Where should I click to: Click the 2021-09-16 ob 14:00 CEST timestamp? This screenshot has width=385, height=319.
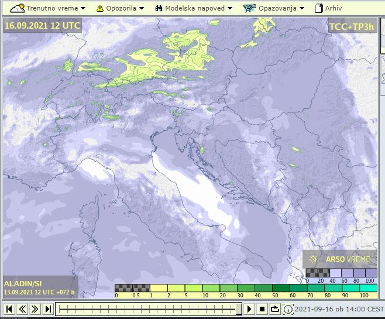pyautogui.click(x=339, y=309)
